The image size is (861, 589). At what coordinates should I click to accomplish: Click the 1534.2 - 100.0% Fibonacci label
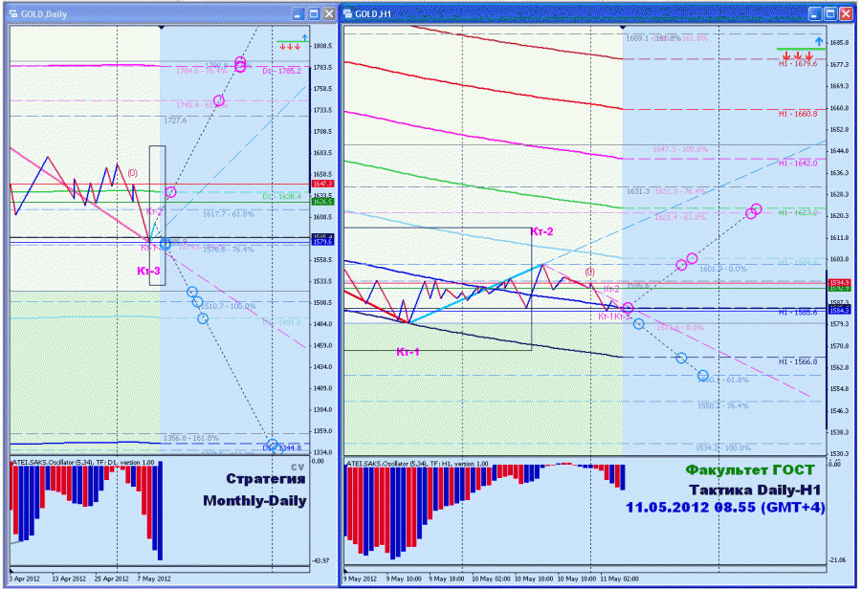[723, 447]
